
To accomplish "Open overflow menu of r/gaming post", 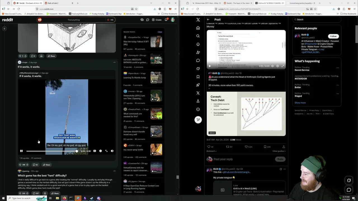I will pyautogui.click(x=114, y=171).
